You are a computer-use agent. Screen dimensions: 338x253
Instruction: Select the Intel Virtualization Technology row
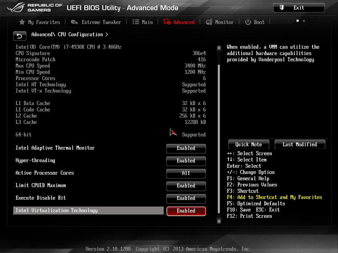coord(88,211)
